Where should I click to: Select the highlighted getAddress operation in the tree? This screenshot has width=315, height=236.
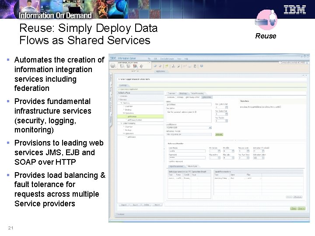click(x=140, y=116)
